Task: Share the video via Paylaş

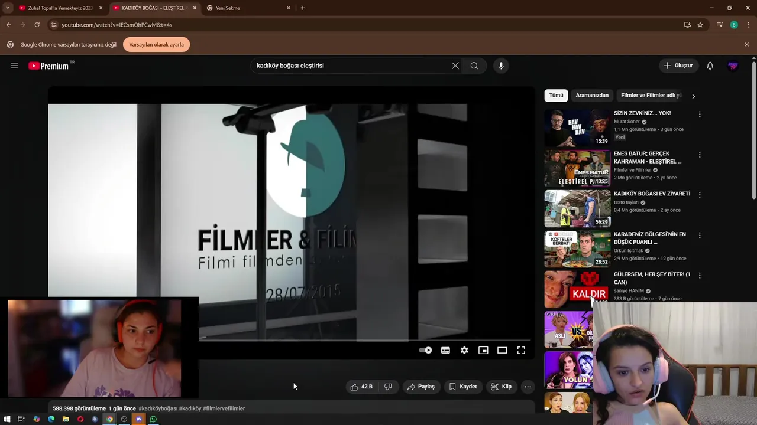Action: click(421, 387)
